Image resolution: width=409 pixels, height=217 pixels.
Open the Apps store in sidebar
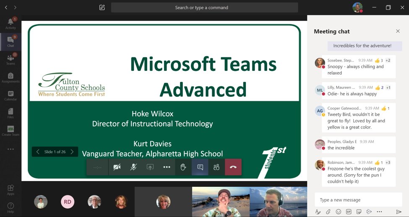[x=10, y=190]
